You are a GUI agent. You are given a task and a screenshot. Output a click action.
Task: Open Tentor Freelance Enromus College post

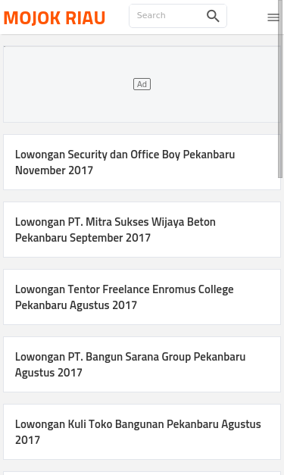(142, 297)
